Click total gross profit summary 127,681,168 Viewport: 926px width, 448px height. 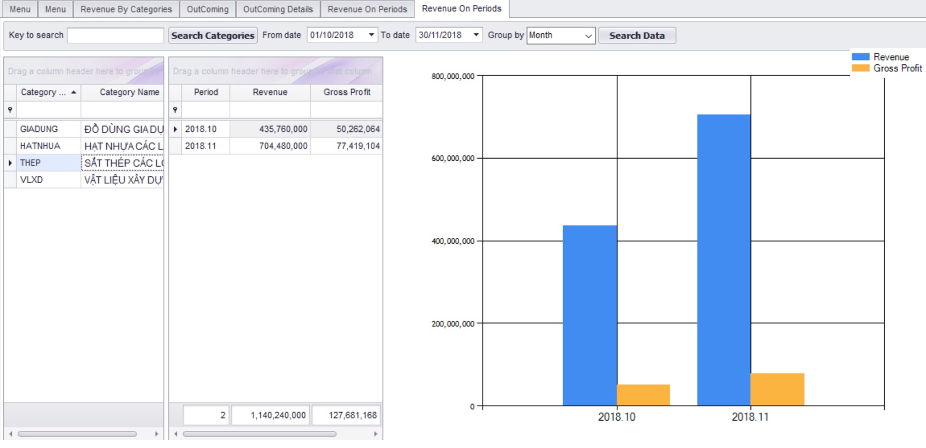point(347,415)
